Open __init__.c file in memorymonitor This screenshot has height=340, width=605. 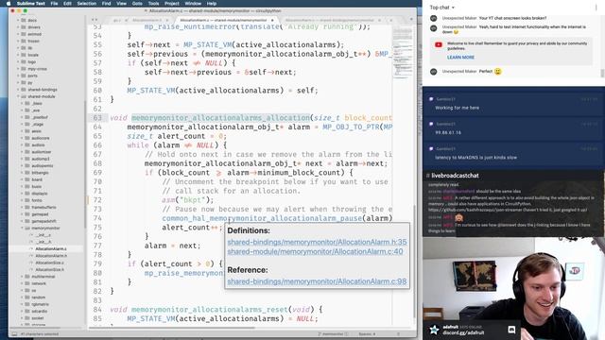point(43,235)
